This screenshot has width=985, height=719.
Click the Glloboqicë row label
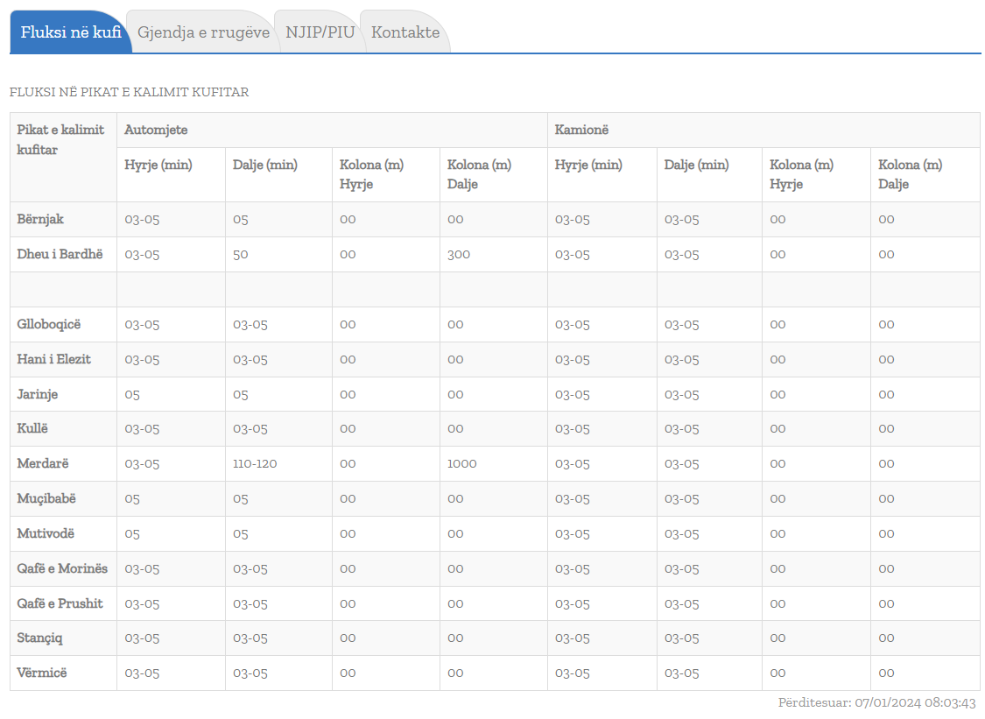click(48, 324)
